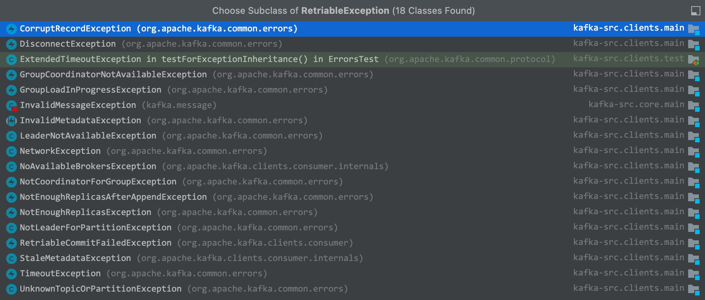The height and width of the screenshot is (300, 705).
Task: Select NoAvailableBrokersException entry
Action: [352, 166]
